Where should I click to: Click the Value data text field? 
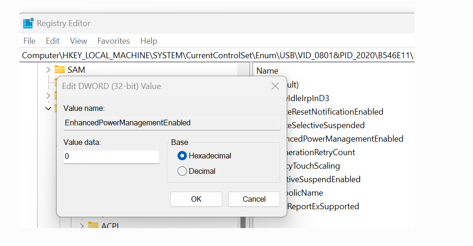(111, 157)
